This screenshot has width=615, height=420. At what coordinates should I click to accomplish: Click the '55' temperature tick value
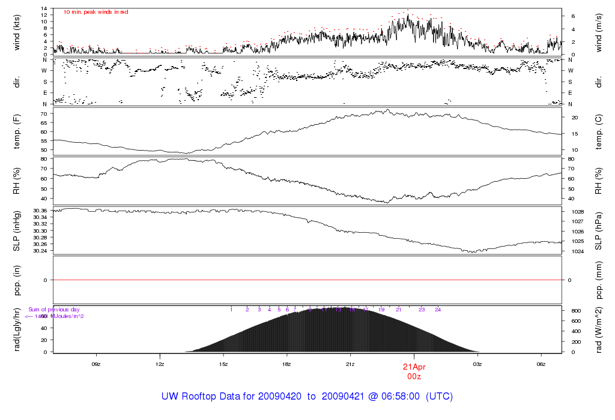(44, 140)
